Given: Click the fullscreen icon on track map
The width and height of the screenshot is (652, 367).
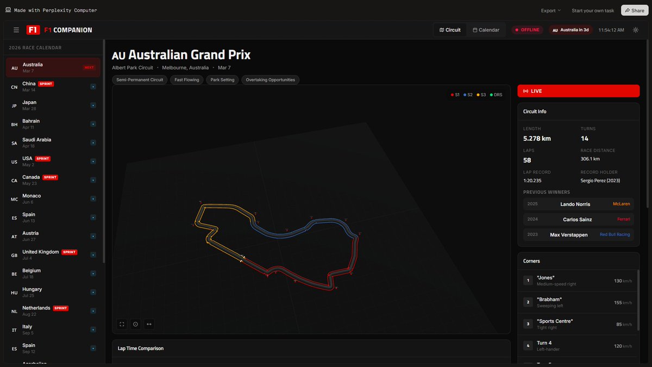Looking at the screenshot, I should click(x=122, y=324).
